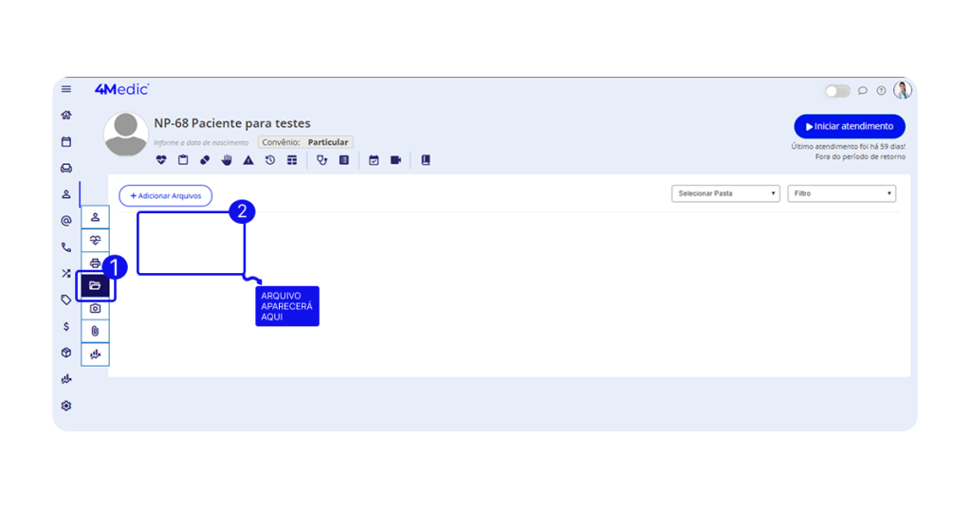
Task: Click the stethoscope icon in patient toolbar
Action: (x=322, y=160)
